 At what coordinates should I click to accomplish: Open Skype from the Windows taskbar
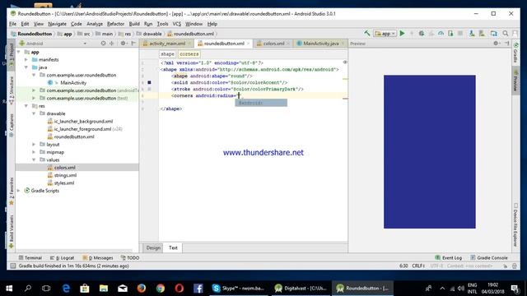tap(238, 288)
